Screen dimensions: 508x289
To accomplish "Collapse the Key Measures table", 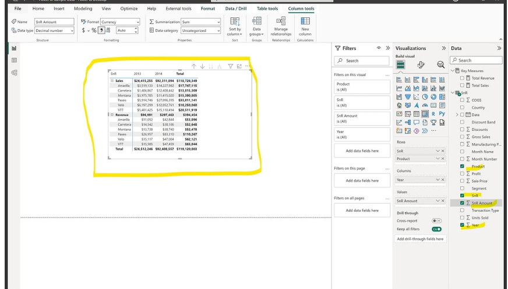I will coord(453,70).
